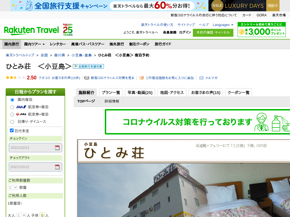The width and height of the screenshot is (290, 217).
Task: Click the メルマガ link
Action: click(211, 78)
